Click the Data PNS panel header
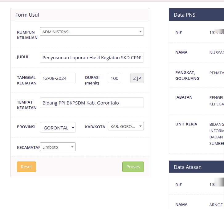Viewport: 224px width, 209px height. click(x=197, y=15)
